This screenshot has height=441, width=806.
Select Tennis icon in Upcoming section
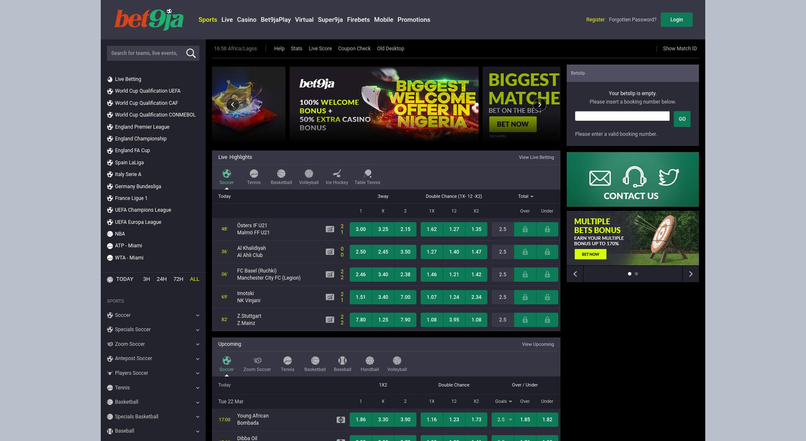(x=288, y=361)
